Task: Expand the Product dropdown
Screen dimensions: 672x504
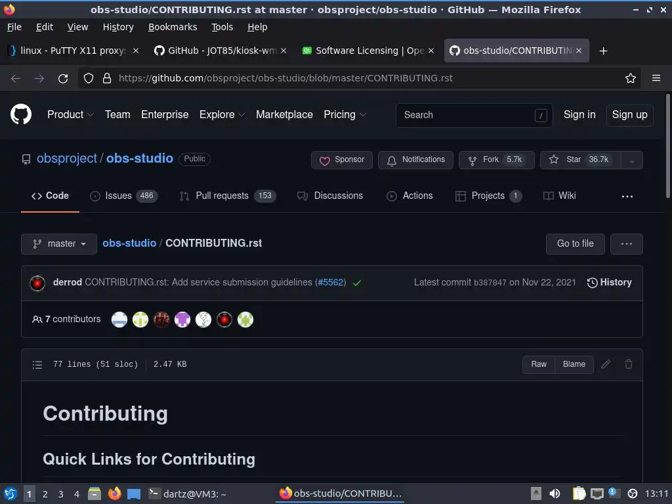Action: [70, 114]
